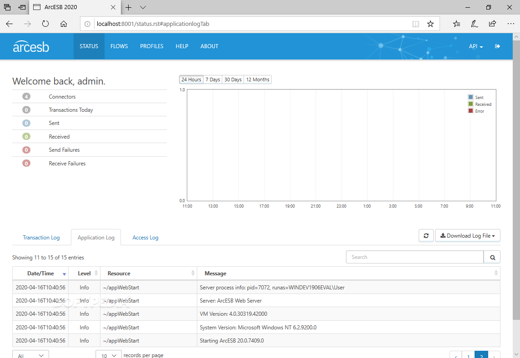This screenshot has height=358, width=520.
Task: Set aside tabs icon
Action: (x=22, y=7)
